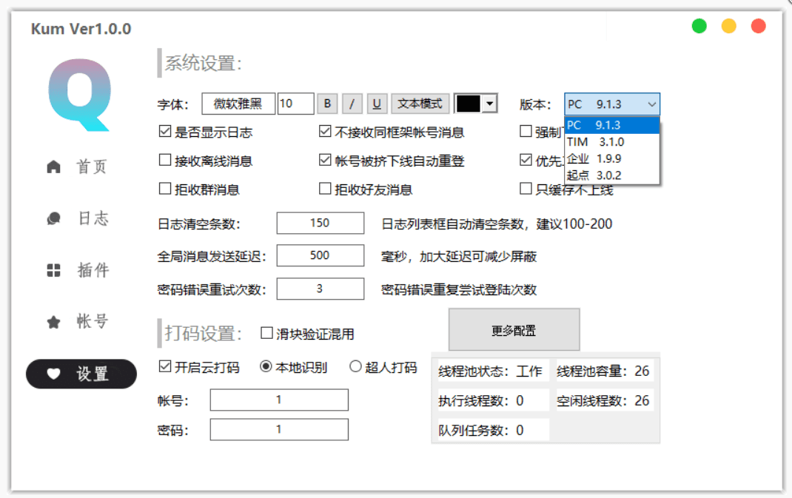The width and height of the screenshot is (792, 498).
Task: Open the font color dropdown arrow
Action: point(489,104)
